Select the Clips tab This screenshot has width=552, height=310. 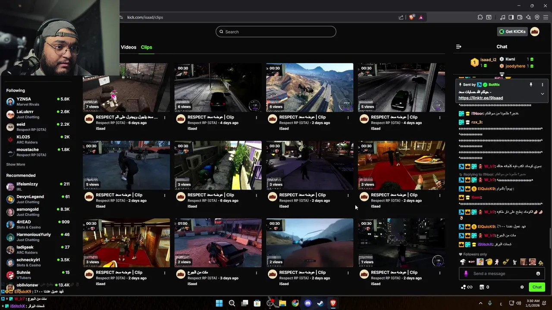[147, 47]
